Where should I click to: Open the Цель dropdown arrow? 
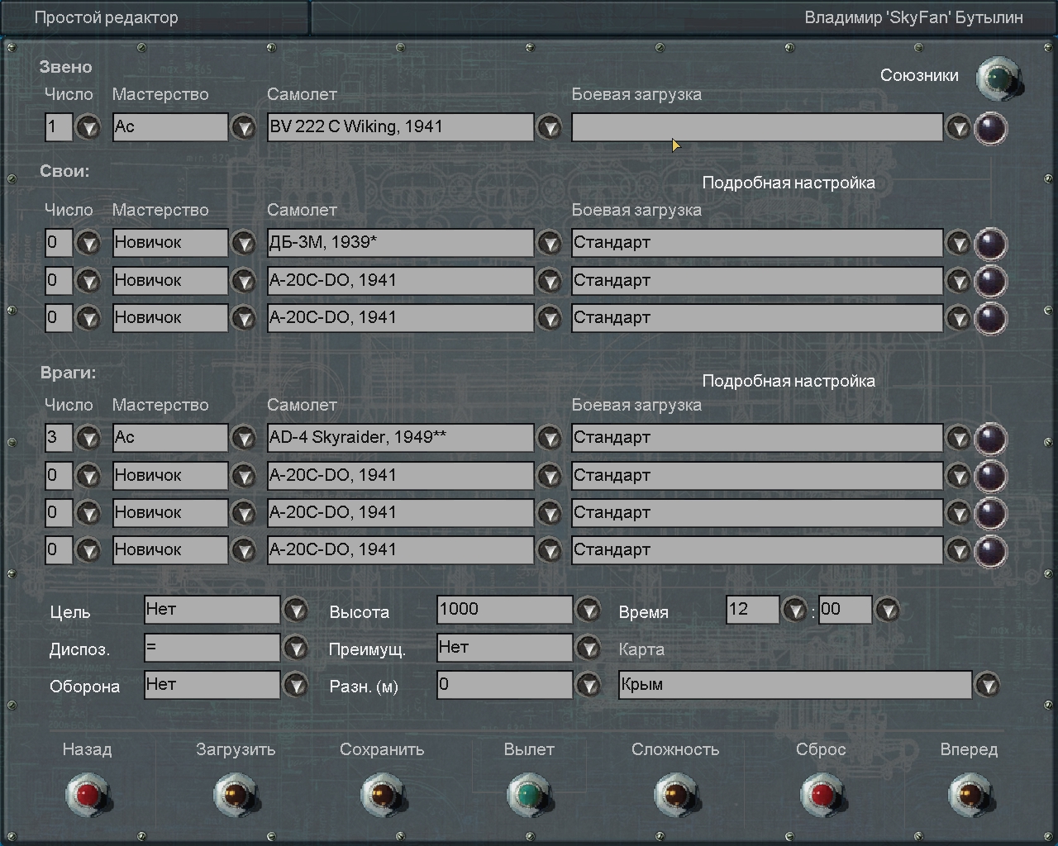(x=296, y=611)
